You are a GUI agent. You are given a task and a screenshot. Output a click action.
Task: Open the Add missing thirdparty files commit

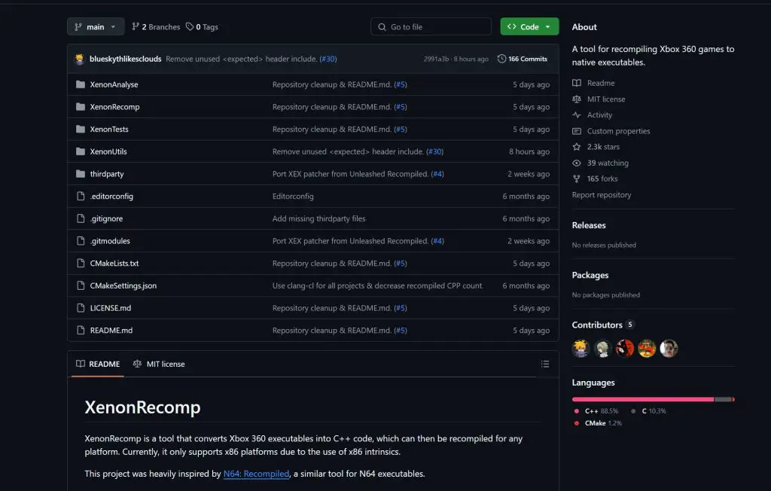point(318,218)
